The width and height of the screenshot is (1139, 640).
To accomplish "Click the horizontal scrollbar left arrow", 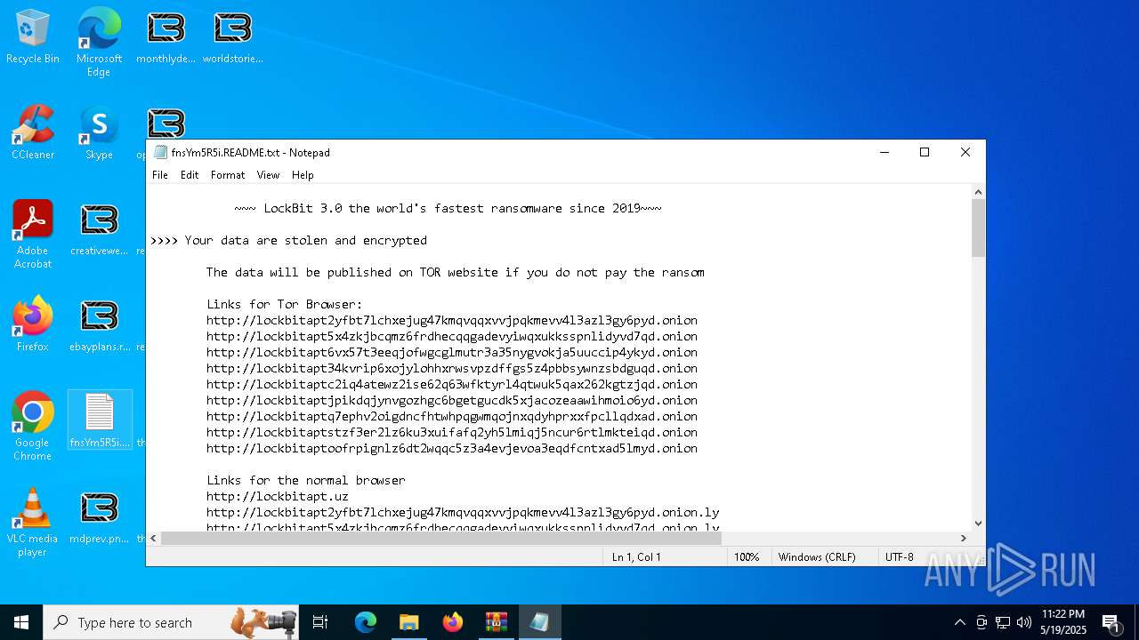I will 154,538.
